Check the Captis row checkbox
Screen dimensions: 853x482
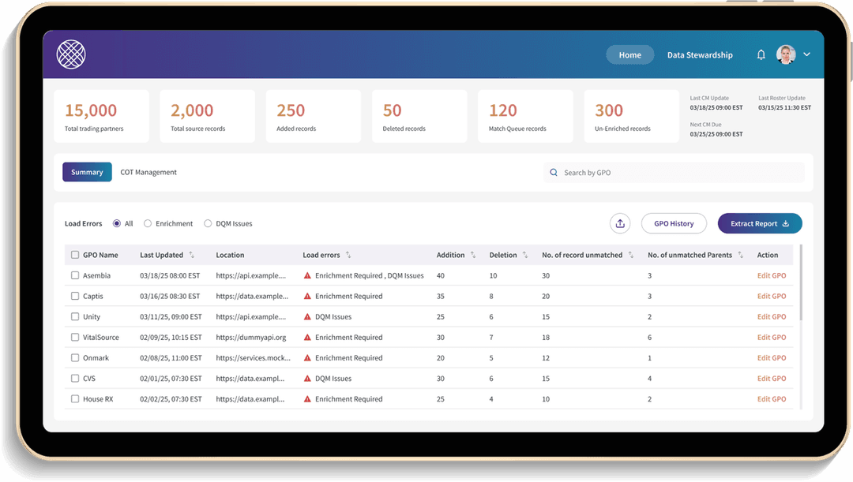75,297
